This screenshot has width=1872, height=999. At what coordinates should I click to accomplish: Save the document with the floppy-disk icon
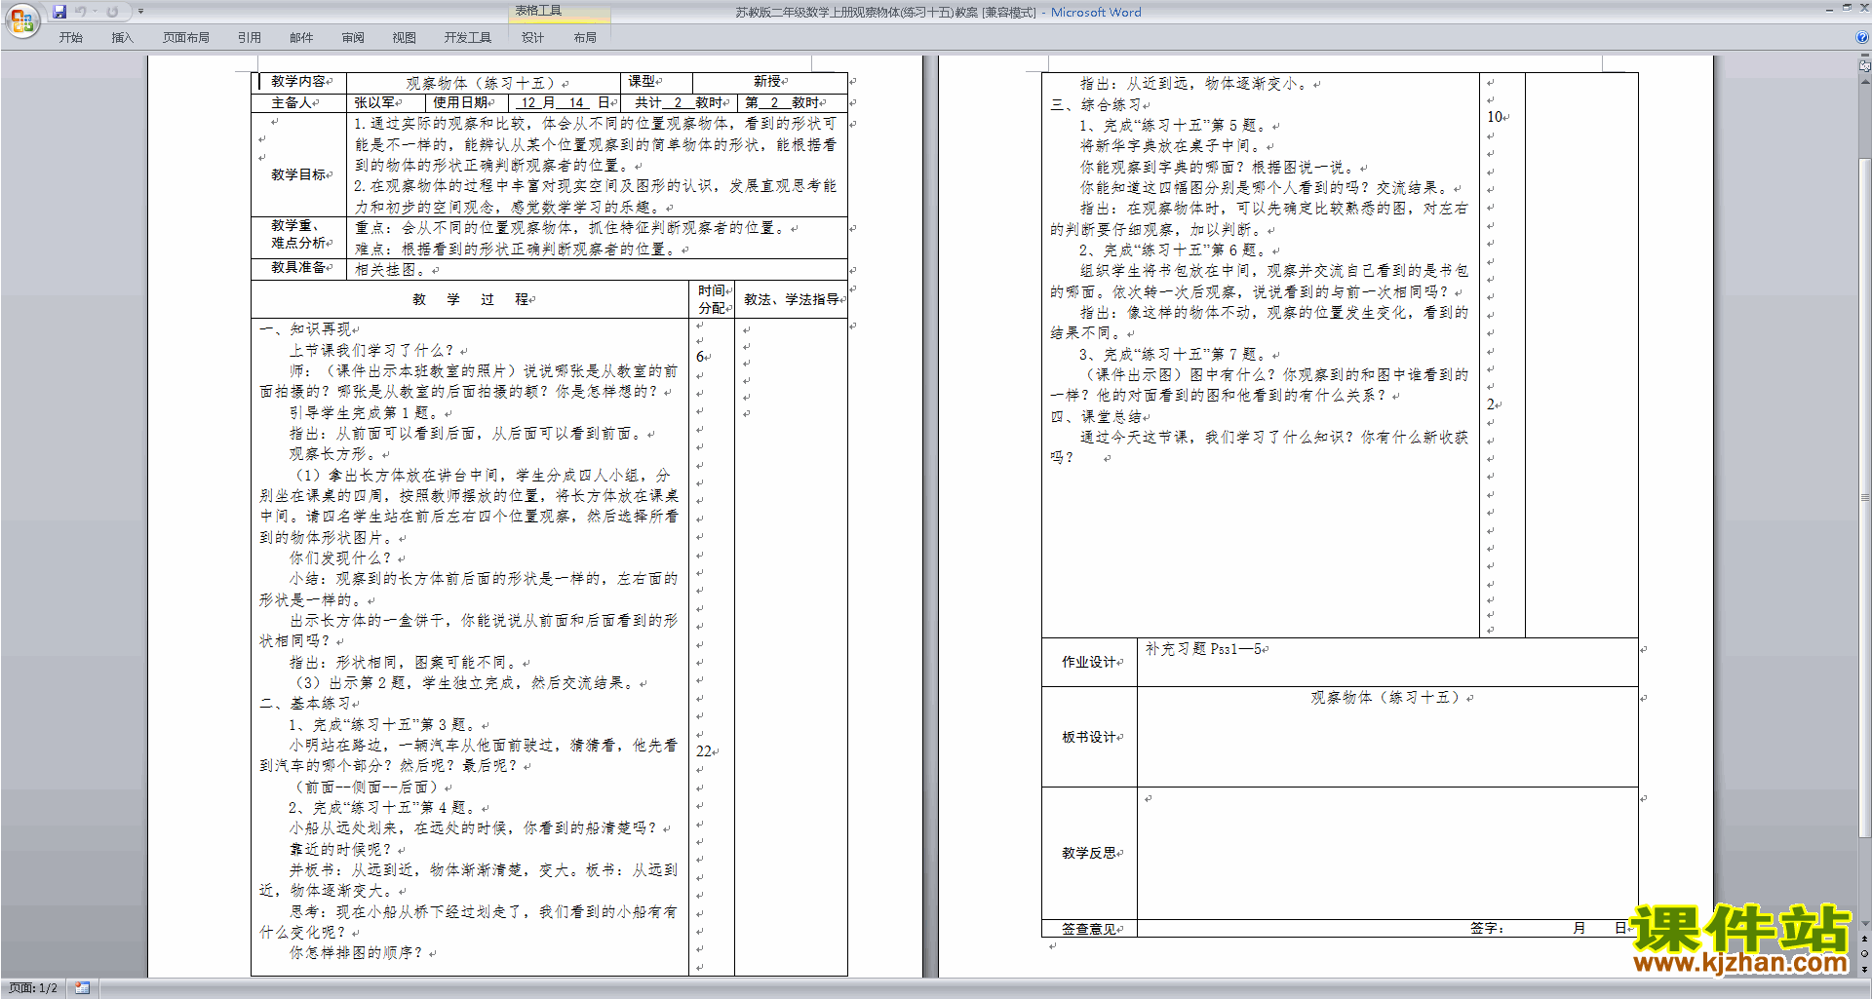click(x=59, y=12)
